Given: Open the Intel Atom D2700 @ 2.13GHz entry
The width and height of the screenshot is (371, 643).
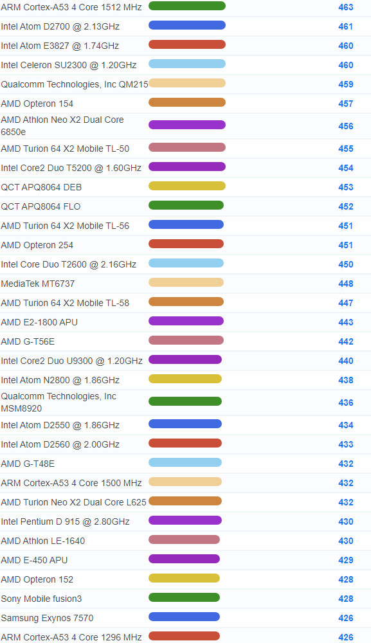Looking at the screenshot, I should pos(60,26).
